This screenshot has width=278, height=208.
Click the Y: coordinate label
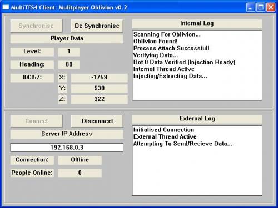point(62,88)
